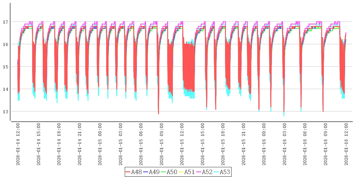The height and width of the screenshot is (177, 356).
Task: Click the 2026-01-16 09:00 time label
Action: pyautogui.click(x=326, y=144)
